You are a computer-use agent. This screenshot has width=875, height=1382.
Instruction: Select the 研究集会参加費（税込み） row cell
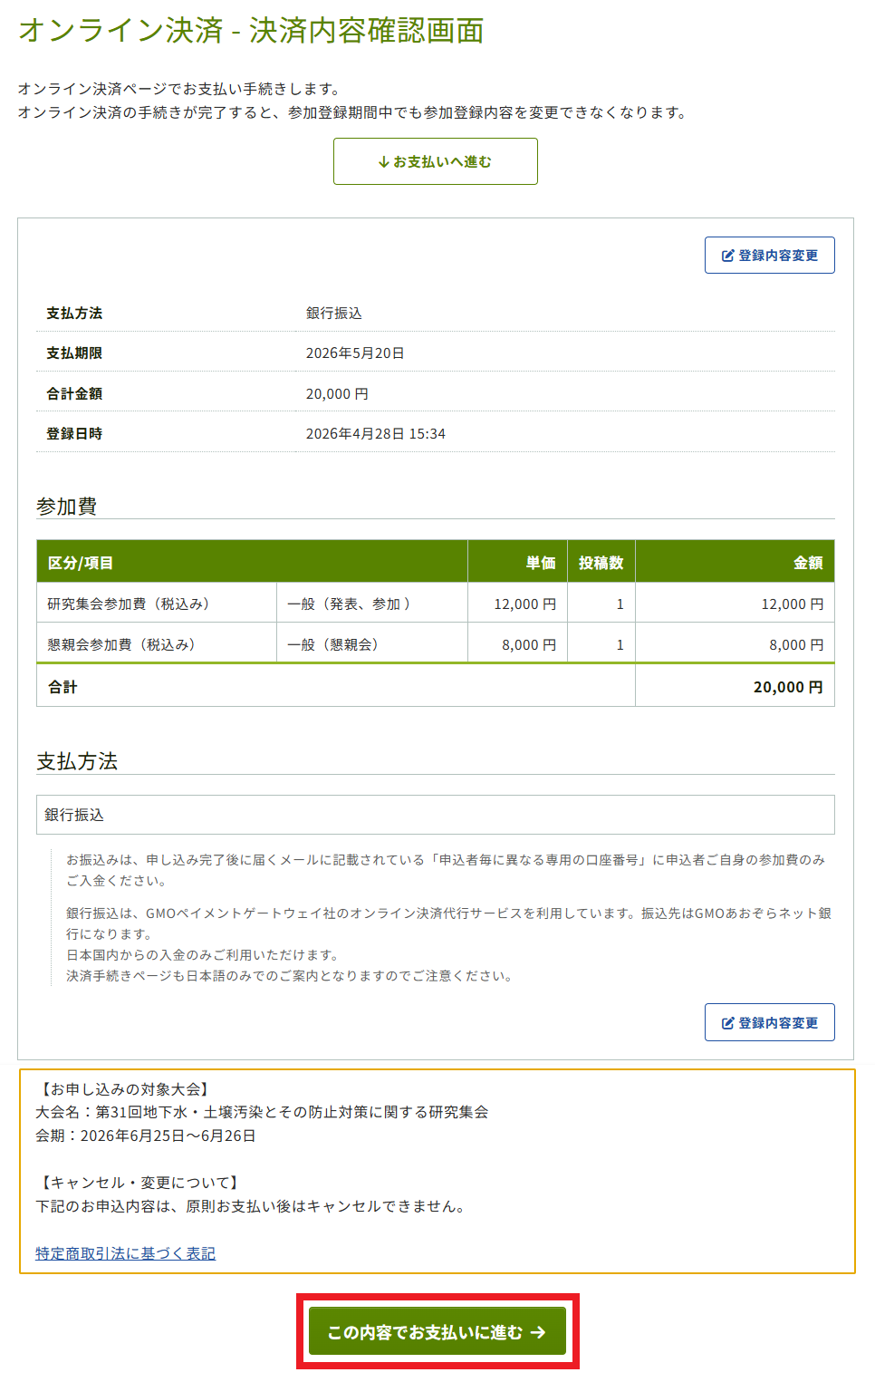pos(129,604)
